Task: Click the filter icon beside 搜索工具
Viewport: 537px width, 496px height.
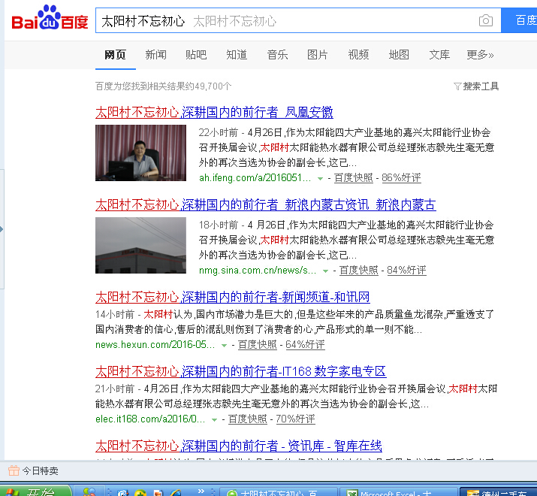Action: point(457,86)
